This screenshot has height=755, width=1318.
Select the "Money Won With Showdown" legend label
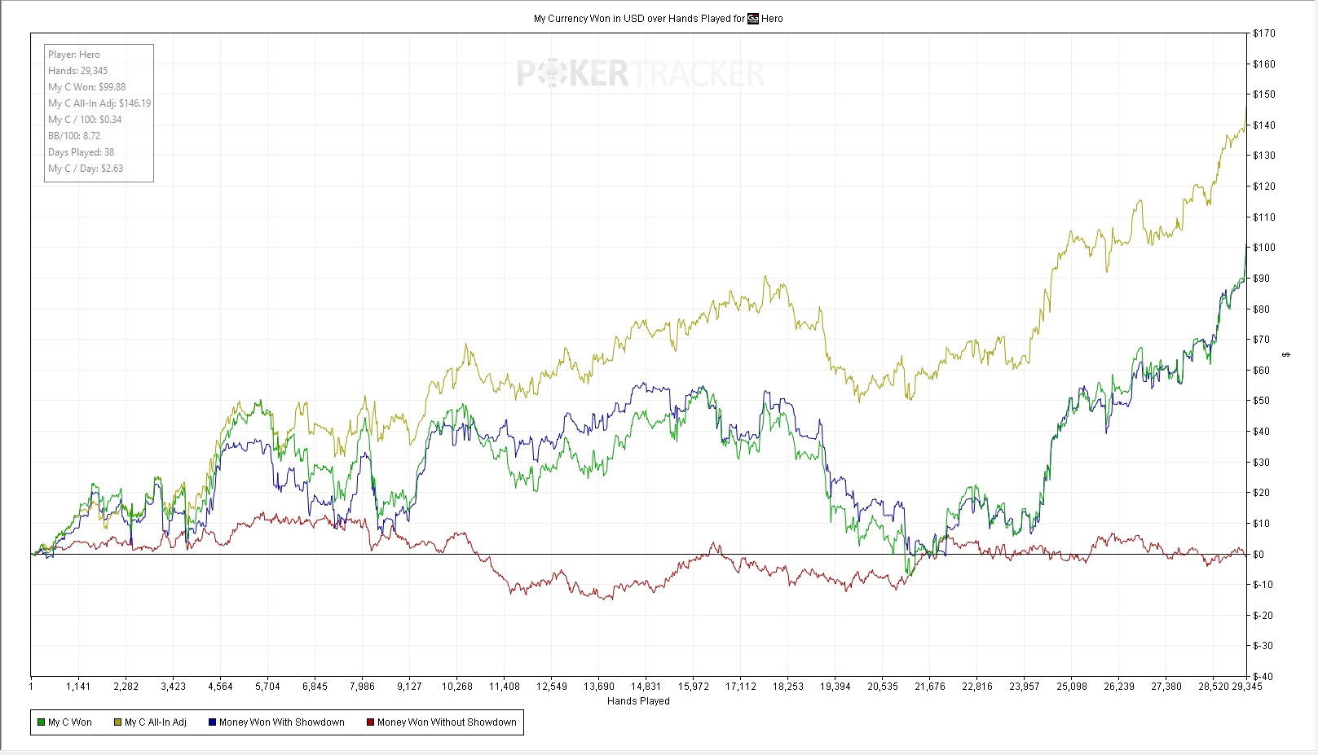pyautogui.click(x=282, y=722)
